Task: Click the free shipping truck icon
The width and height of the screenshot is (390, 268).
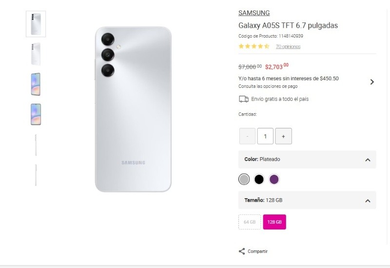Action: (x=244, y=99)
